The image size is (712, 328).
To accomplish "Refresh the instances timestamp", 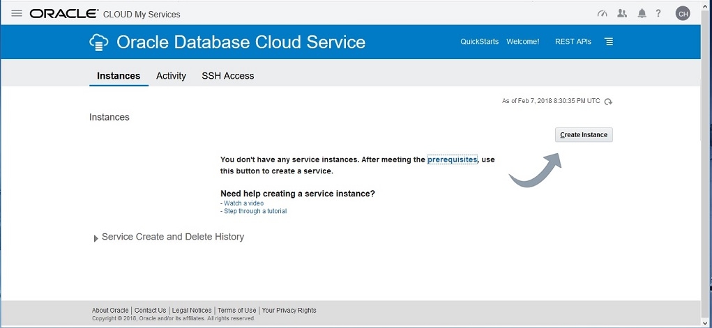I will (x=609, y=102).
